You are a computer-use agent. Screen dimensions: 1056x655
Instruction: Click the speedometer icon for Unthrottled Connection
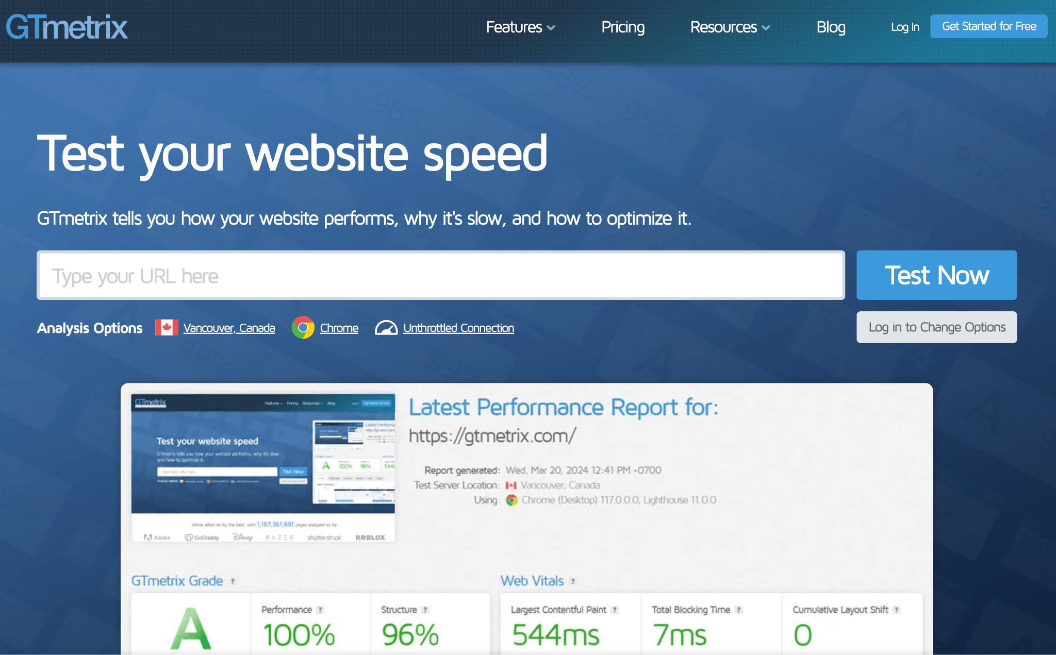tap(386, 327)
